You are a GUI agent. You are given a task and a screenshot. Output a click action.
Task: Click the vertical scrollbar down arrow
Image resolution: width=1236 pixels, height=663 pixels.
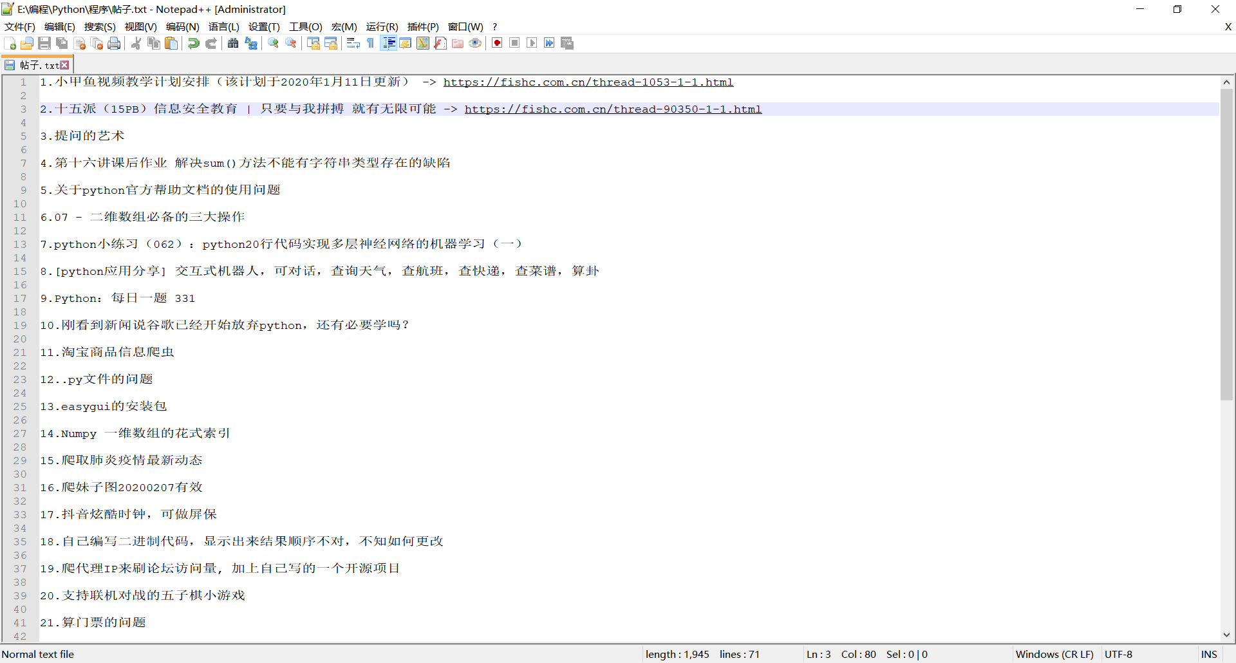click(1226, 635)
